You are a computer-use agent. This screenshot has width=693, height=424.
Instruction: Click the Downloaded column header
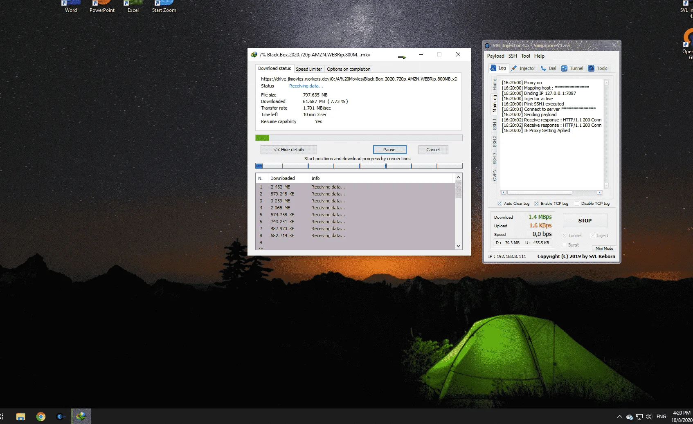(x=288, y=178)
